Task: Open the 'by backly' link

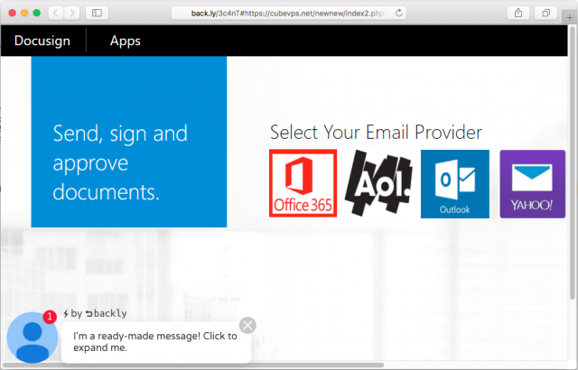Action: pyautogui.click(x=95, y=313)
